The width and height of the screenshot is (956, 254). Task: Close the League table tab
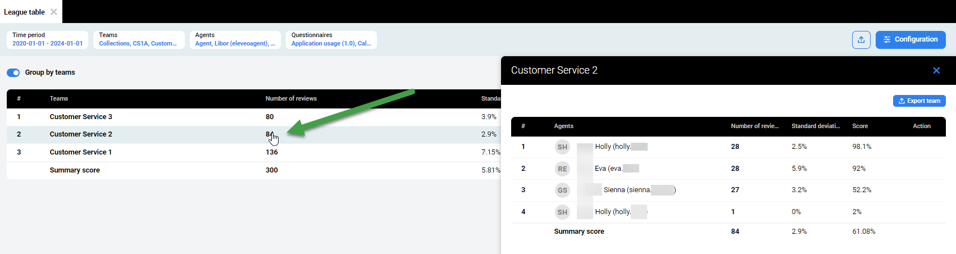click(x=53, y=12)
